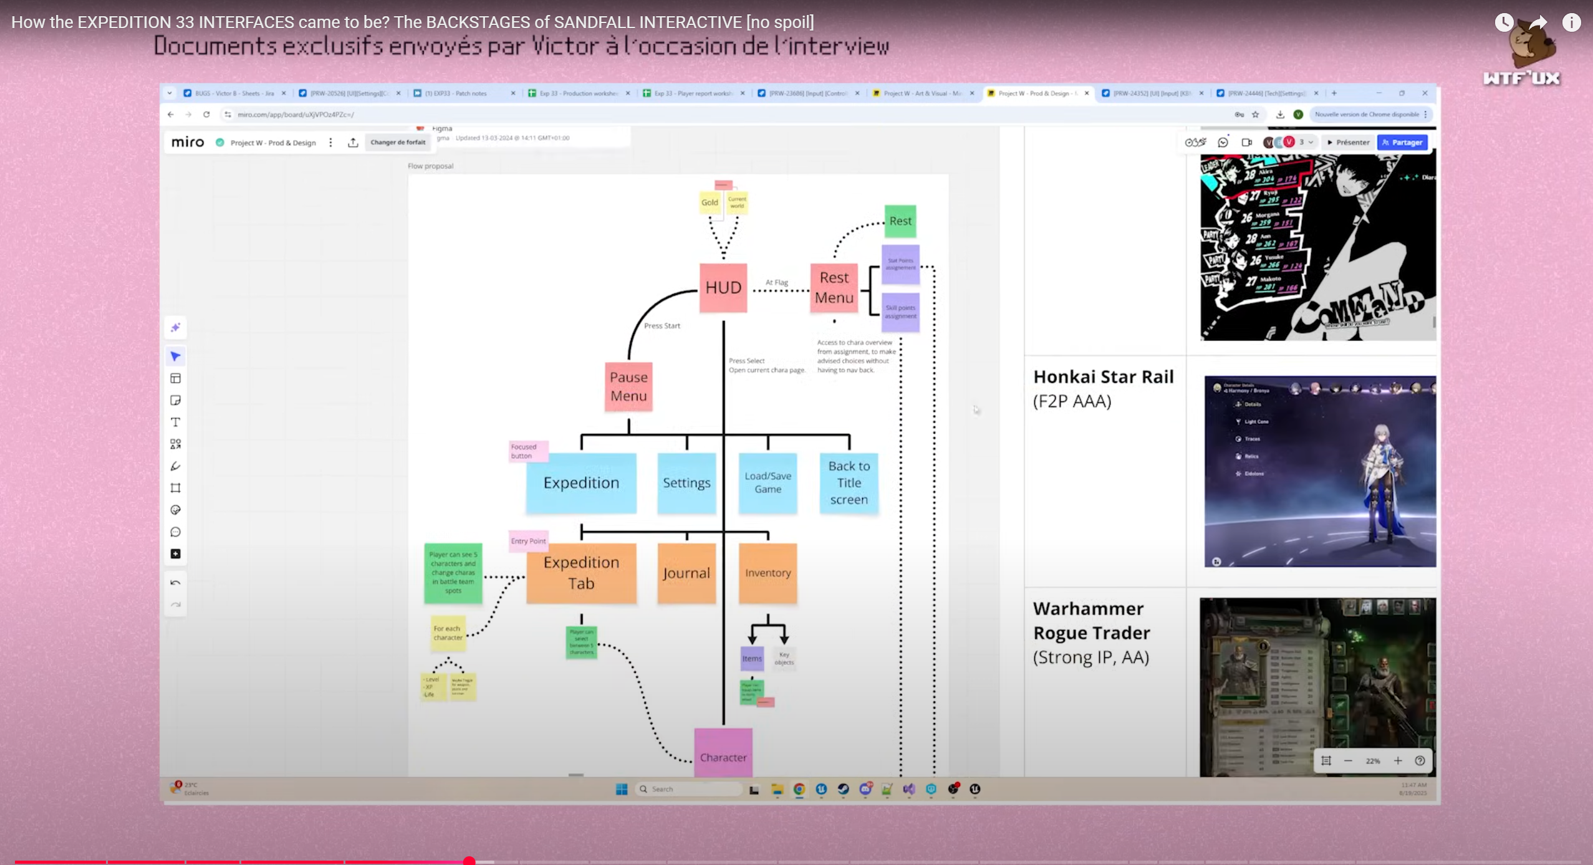Switch to Exp 33 - Player report tab
Viewport: 1593px width, 865px height.
692,93
